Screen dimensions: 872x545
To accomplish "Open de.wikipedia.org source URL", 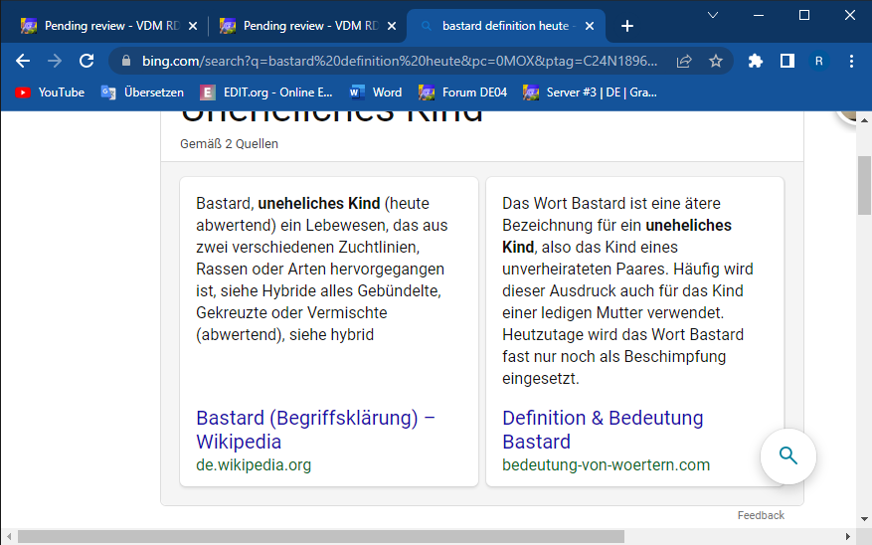I will (x=254, y=464).
